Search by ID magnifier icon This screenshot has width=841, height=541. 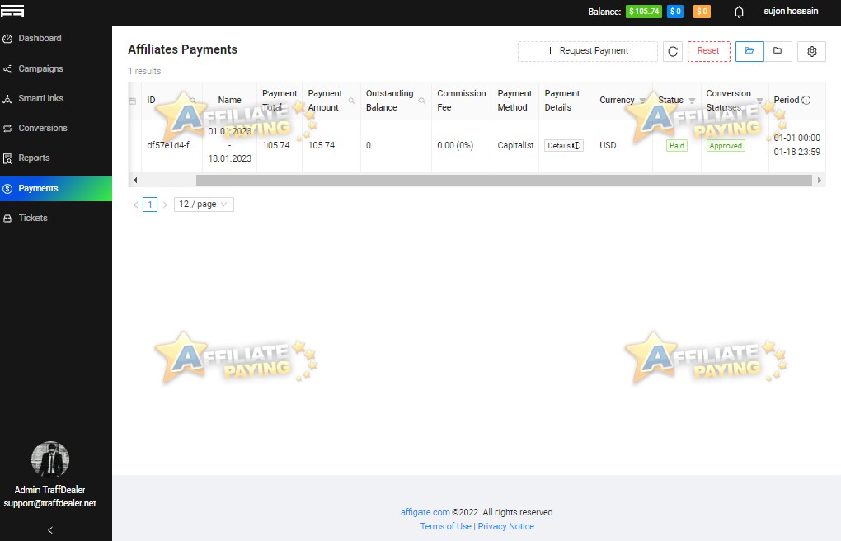(x=192, y=101)
